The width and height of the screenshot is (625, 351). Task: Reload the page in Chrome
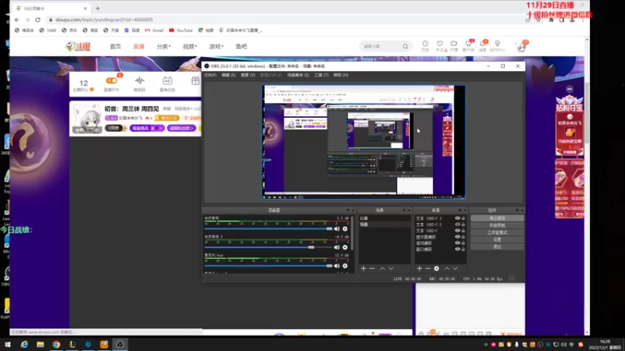coord(37,19)
